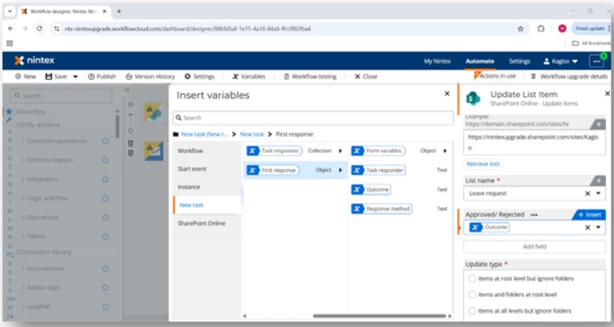Select the SharePoint Online category
The width and height of the screenshot is (614, 327).
click(207, 223)
